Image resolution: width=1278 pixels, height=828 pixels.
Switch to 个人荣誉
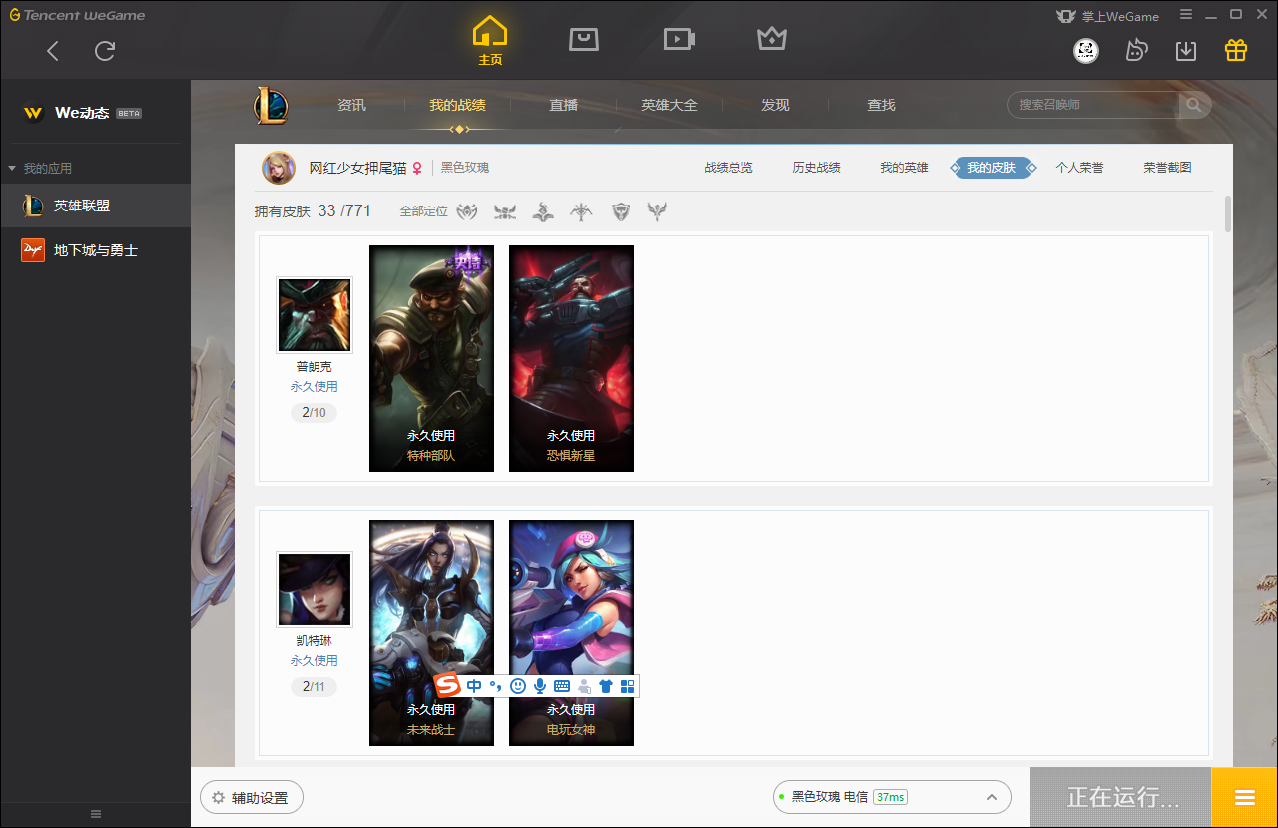point(1079,168)
